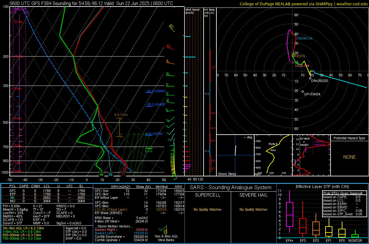Select the highlighted ML parcel row
The image size is (369, 244).
pos(47,198)
